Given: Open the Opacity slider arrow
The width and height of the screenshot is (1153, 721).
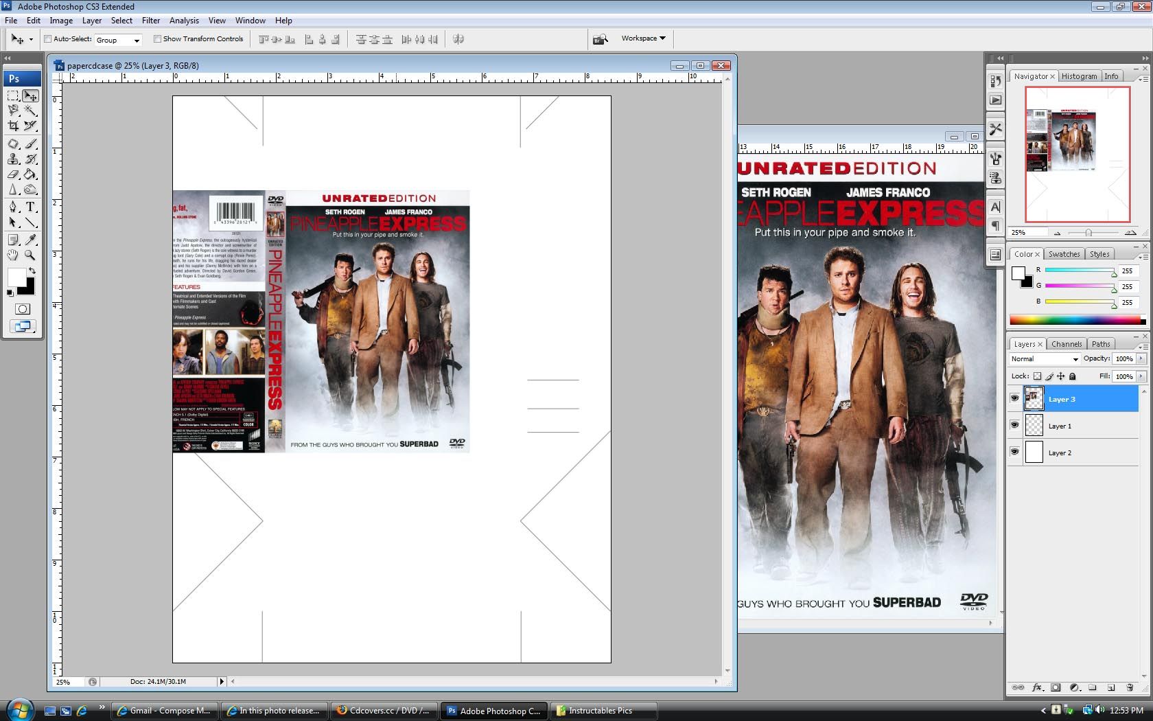Looking at the screenshot, I should 1141,358.
